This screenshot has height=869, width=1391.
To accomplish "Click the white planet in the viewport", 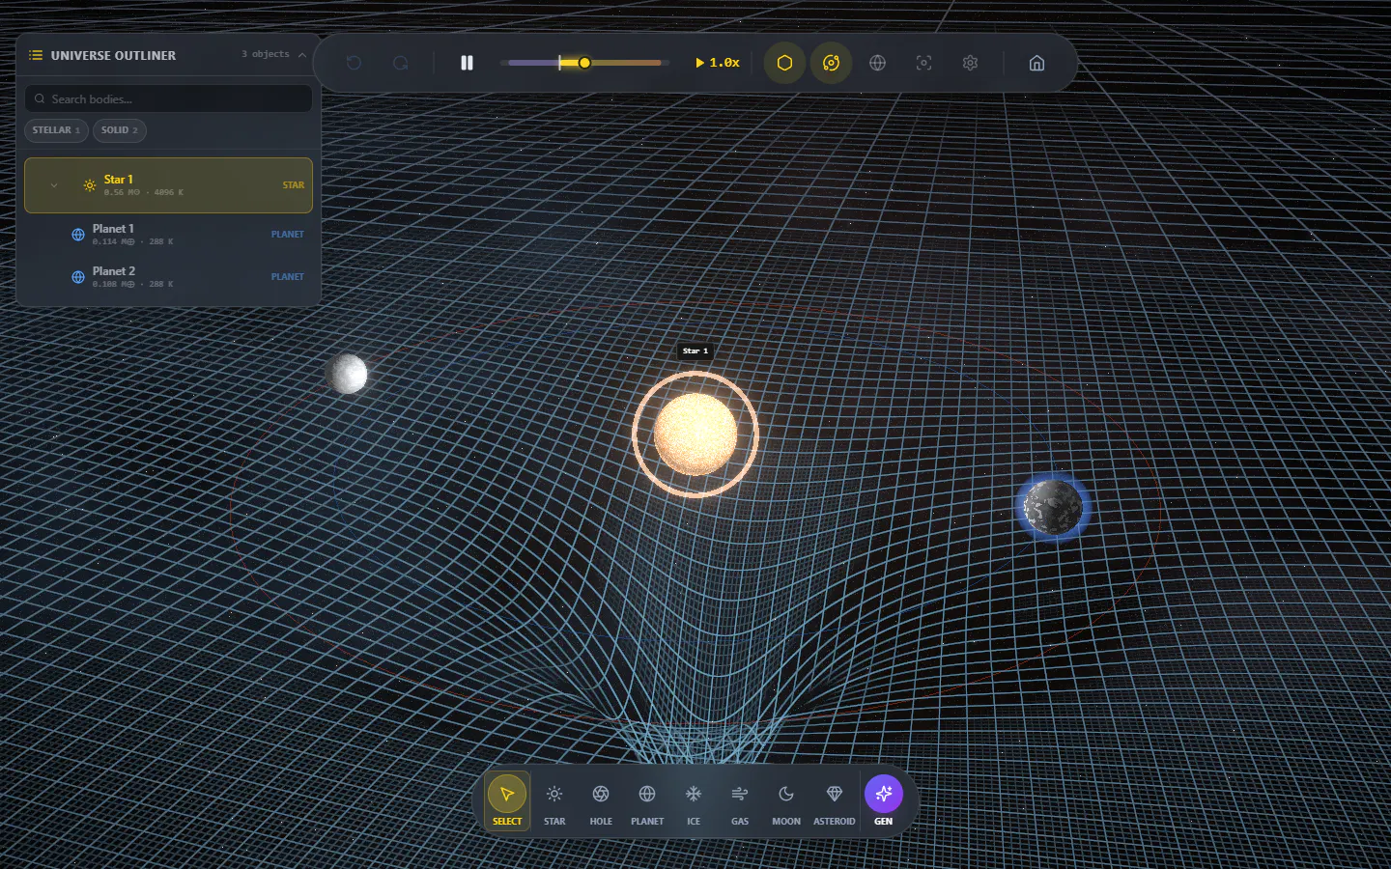I will [347, 374].
